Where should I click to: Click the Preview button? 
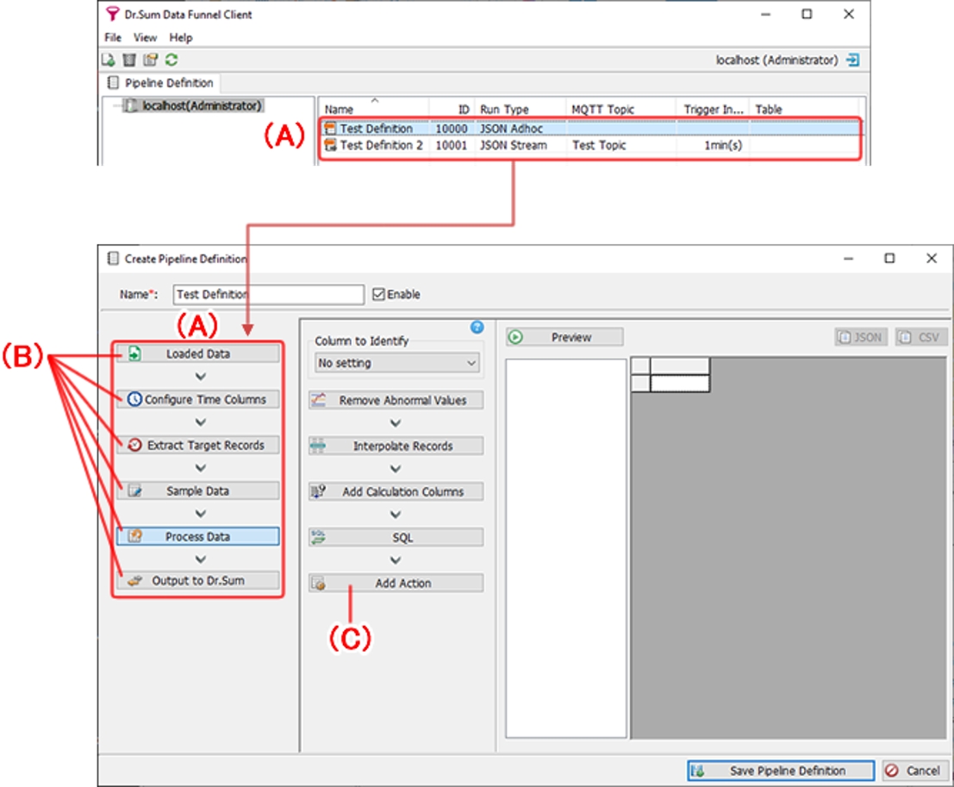(x=564, y=338)
